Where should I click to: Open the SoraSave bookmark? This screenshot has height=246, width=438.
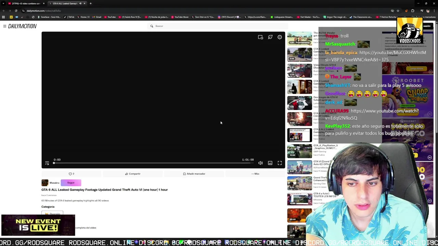click(49, 17)
